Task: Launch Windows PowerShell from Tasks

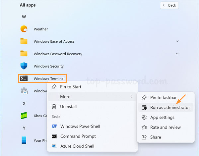Action: pos(93,126)
